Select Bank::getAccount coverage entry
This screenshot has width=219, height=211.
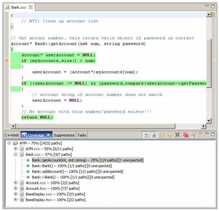88,160
